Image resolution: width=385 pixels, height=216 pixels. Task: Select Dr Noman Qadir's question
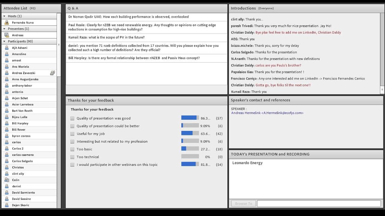pyautogui.click(x=146, y=17)
